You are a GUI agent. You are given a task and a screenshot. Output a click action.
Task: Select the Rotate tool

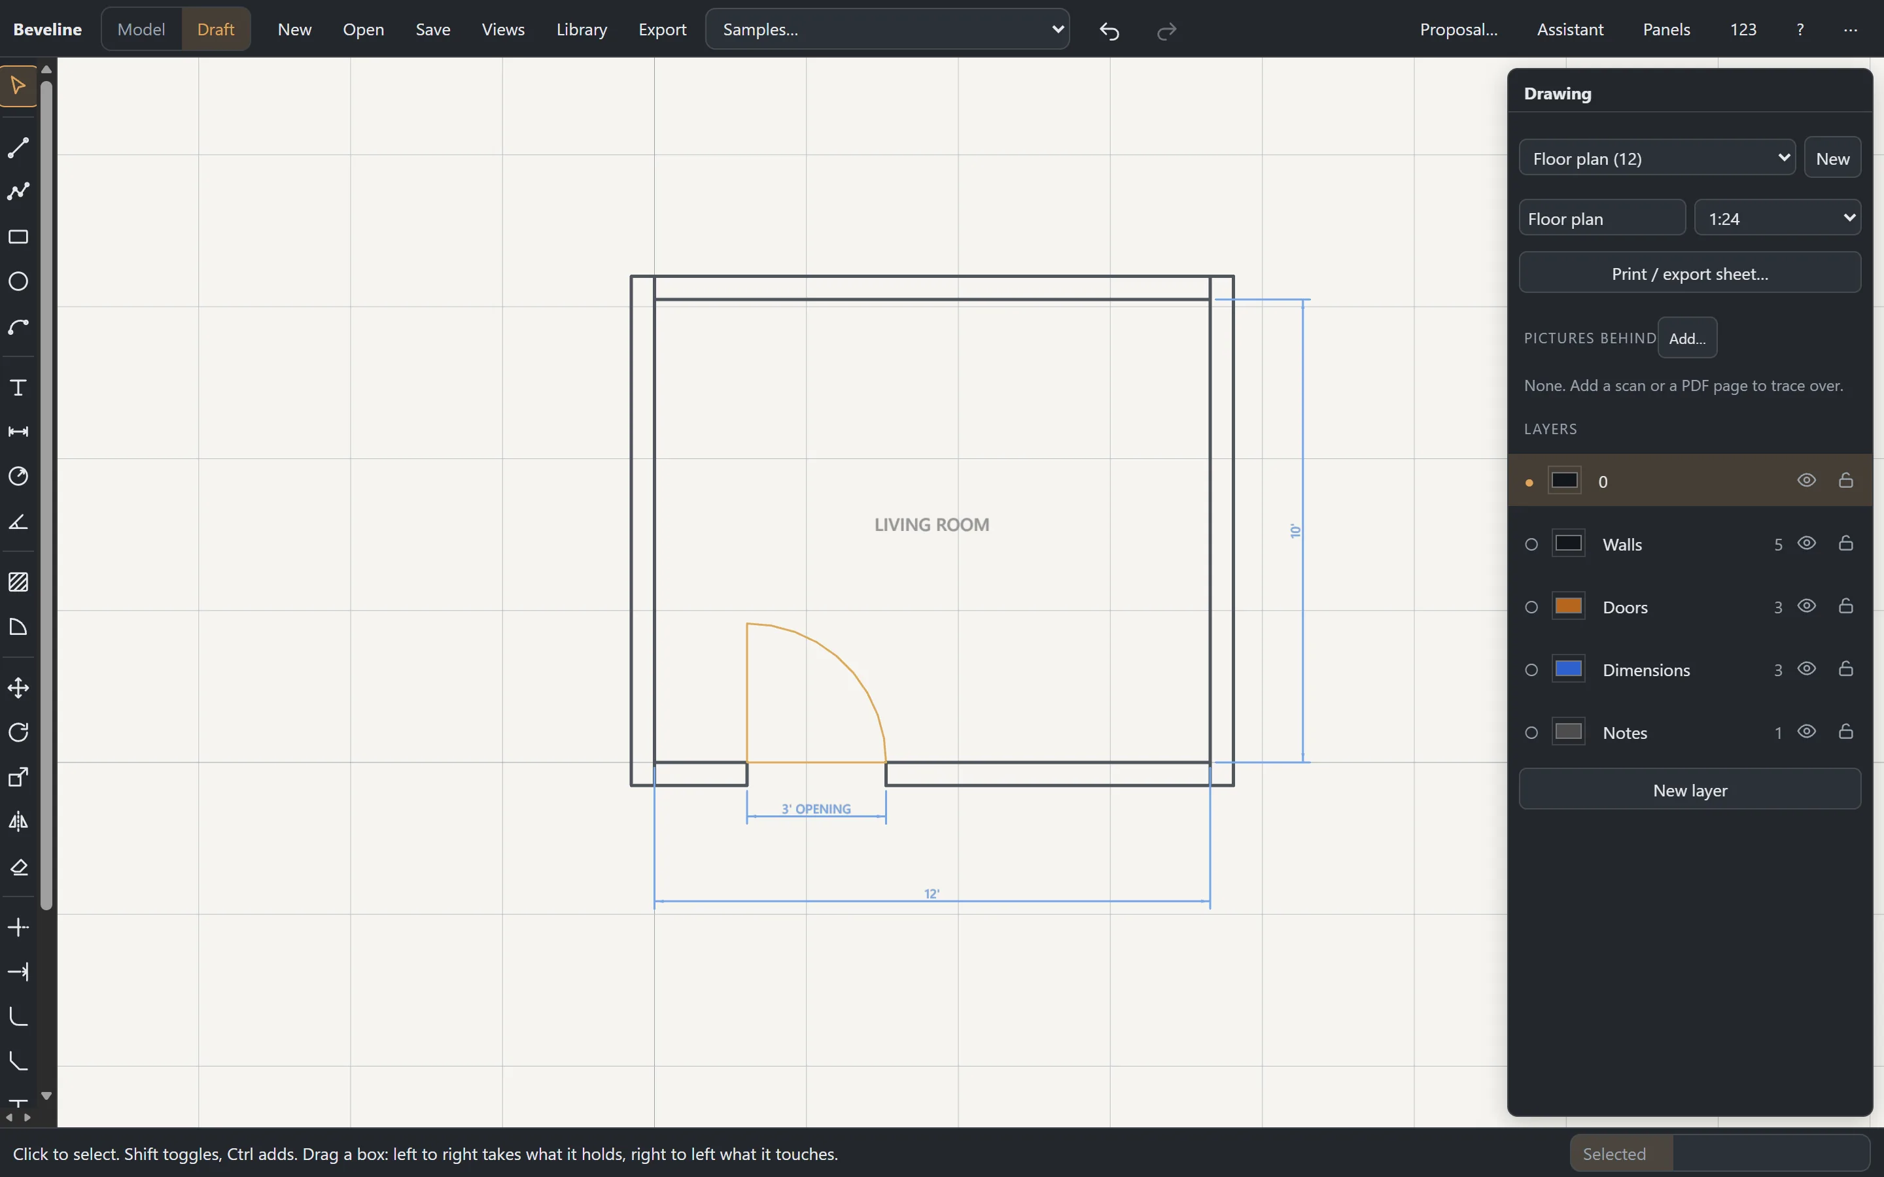tap(18, 732)
